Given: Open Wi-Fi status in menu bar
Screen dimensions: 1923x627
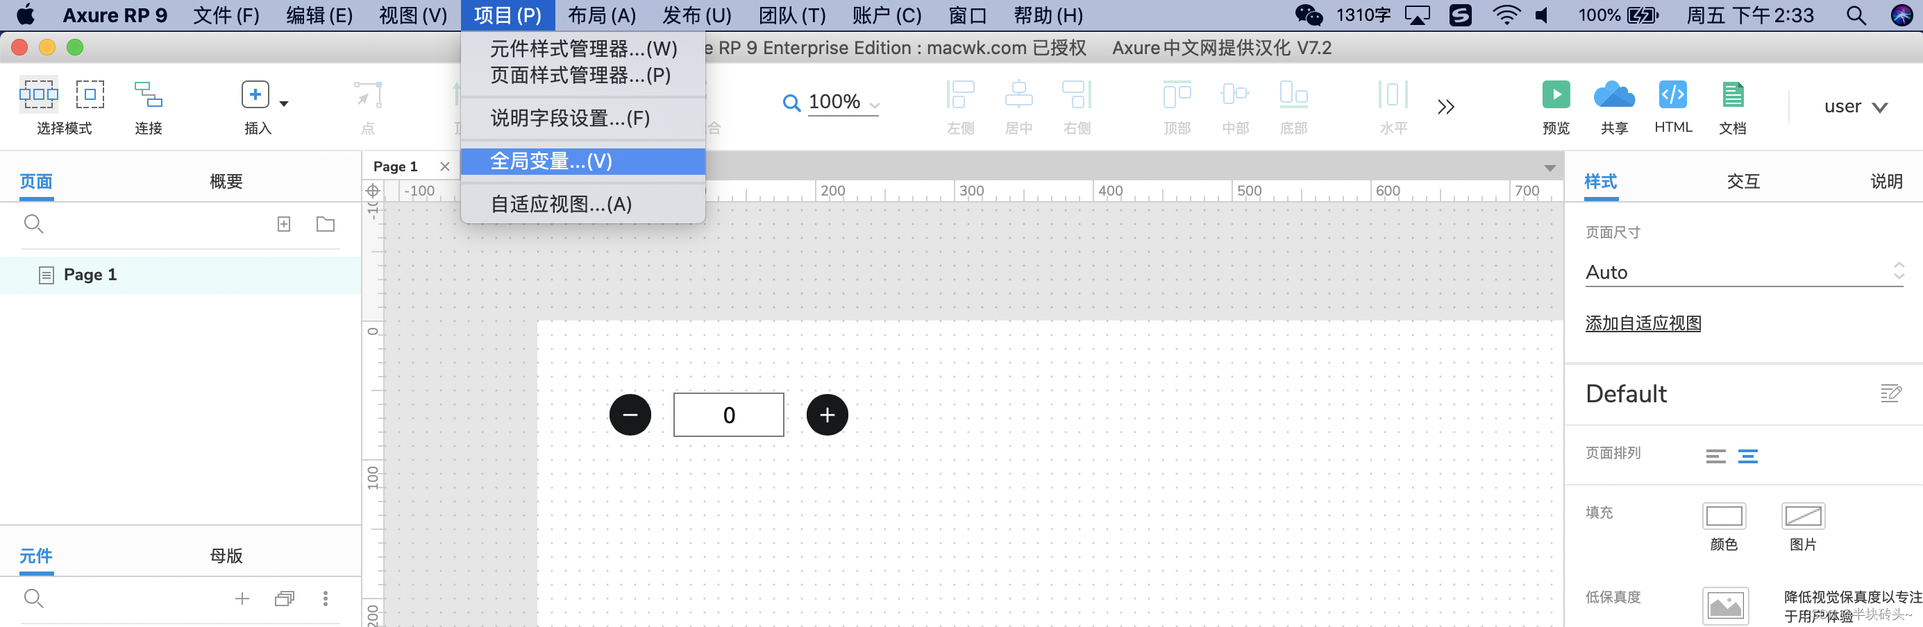Looking at the screenshot, I should click(x=1506, y=15).
